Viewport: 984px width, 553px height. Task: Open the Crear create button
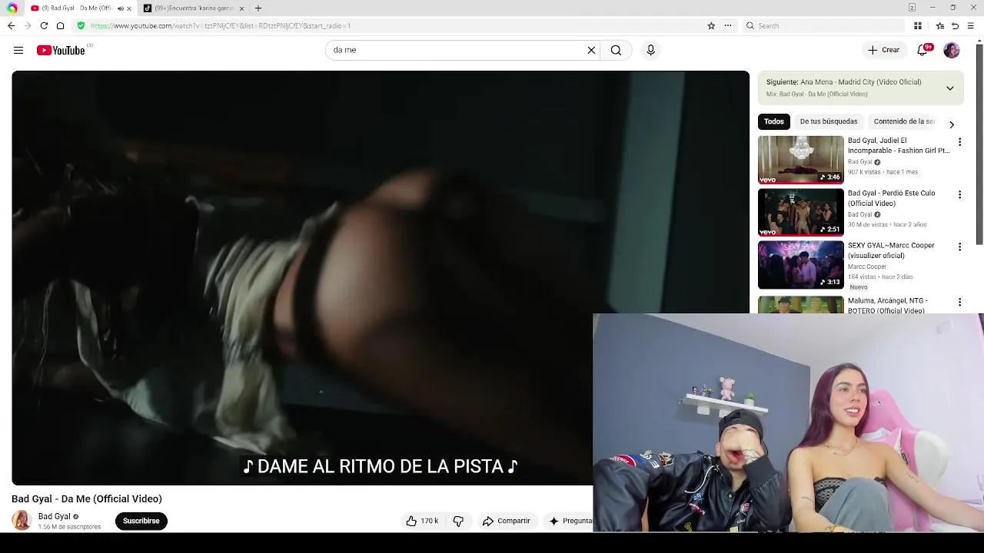883,50
